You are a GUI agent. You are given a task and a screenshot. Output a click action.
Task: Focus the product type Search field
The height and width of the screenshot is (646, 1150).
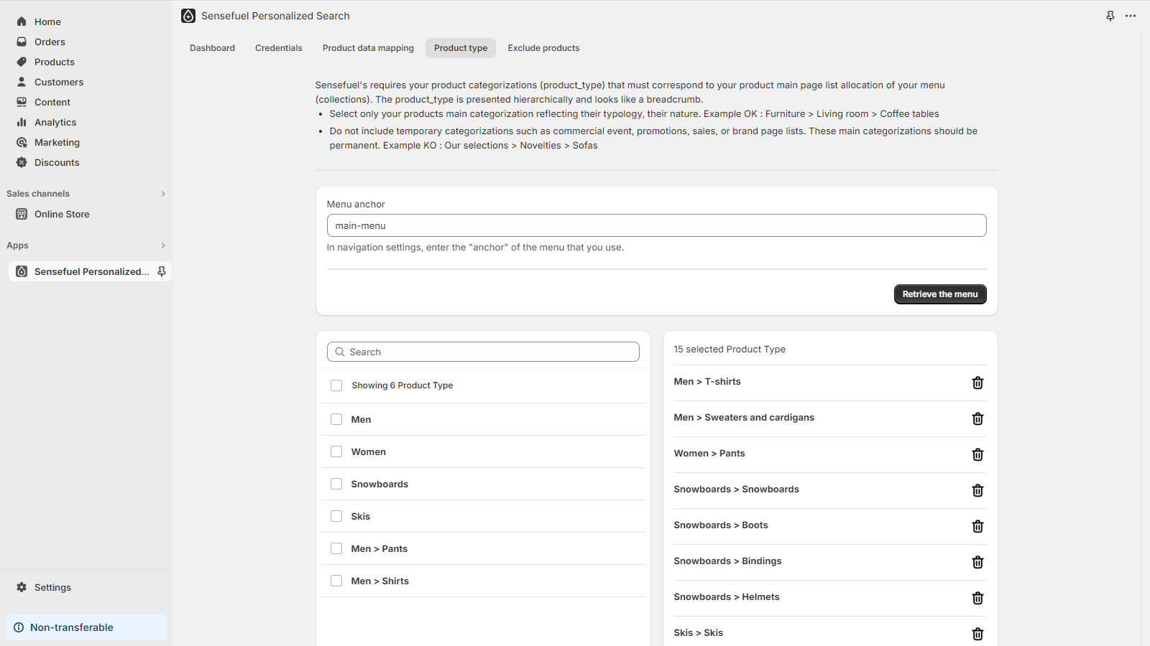tap(483, 352)
